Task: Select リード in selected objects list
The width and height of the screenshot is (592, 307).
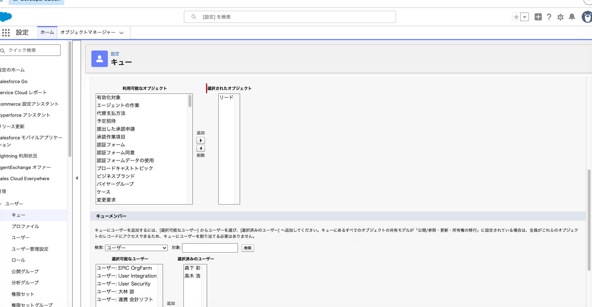Action: pos(226,97)
